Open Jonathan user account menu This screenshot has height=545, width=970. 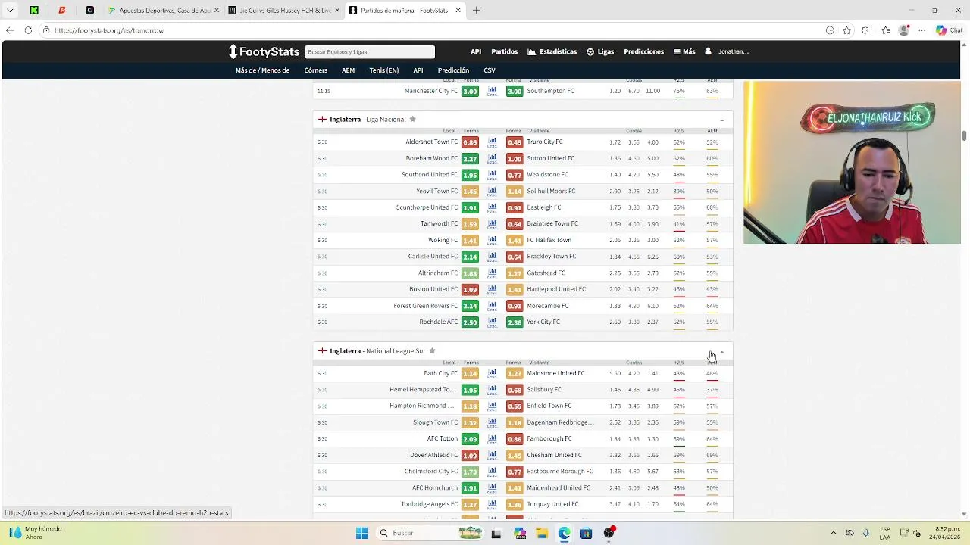click(x=727, y=51)
